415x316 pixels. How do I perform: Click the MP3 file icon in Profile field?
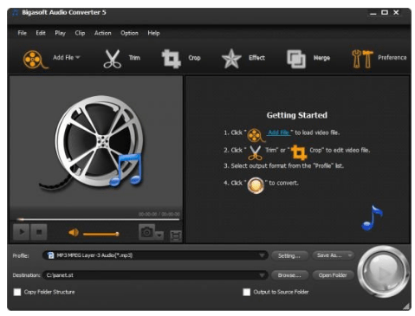coord(51,255)
